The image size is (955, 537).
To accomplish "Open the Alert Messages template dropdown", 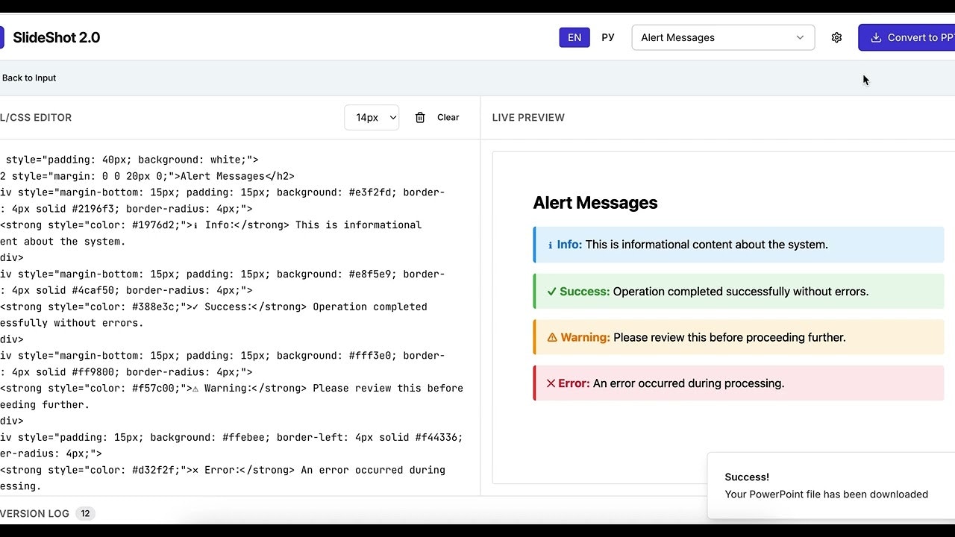I will pos(723,37).
